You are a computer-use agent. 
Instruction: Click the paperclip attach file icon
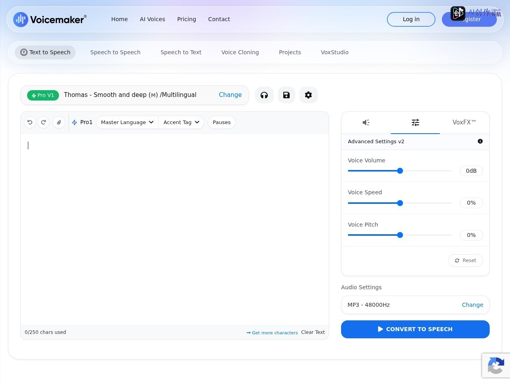click(x=59, y=122)
